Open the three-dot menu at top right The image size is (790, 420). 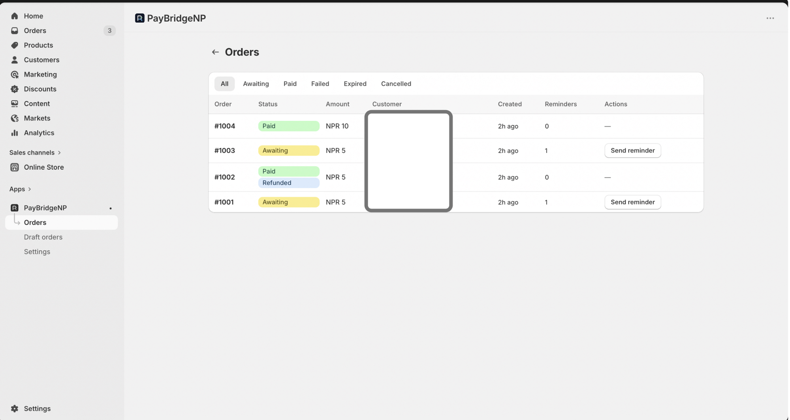(770, 18)
